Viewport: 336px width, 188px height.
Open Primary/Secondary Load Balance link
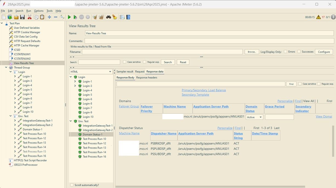coord(204,90)
